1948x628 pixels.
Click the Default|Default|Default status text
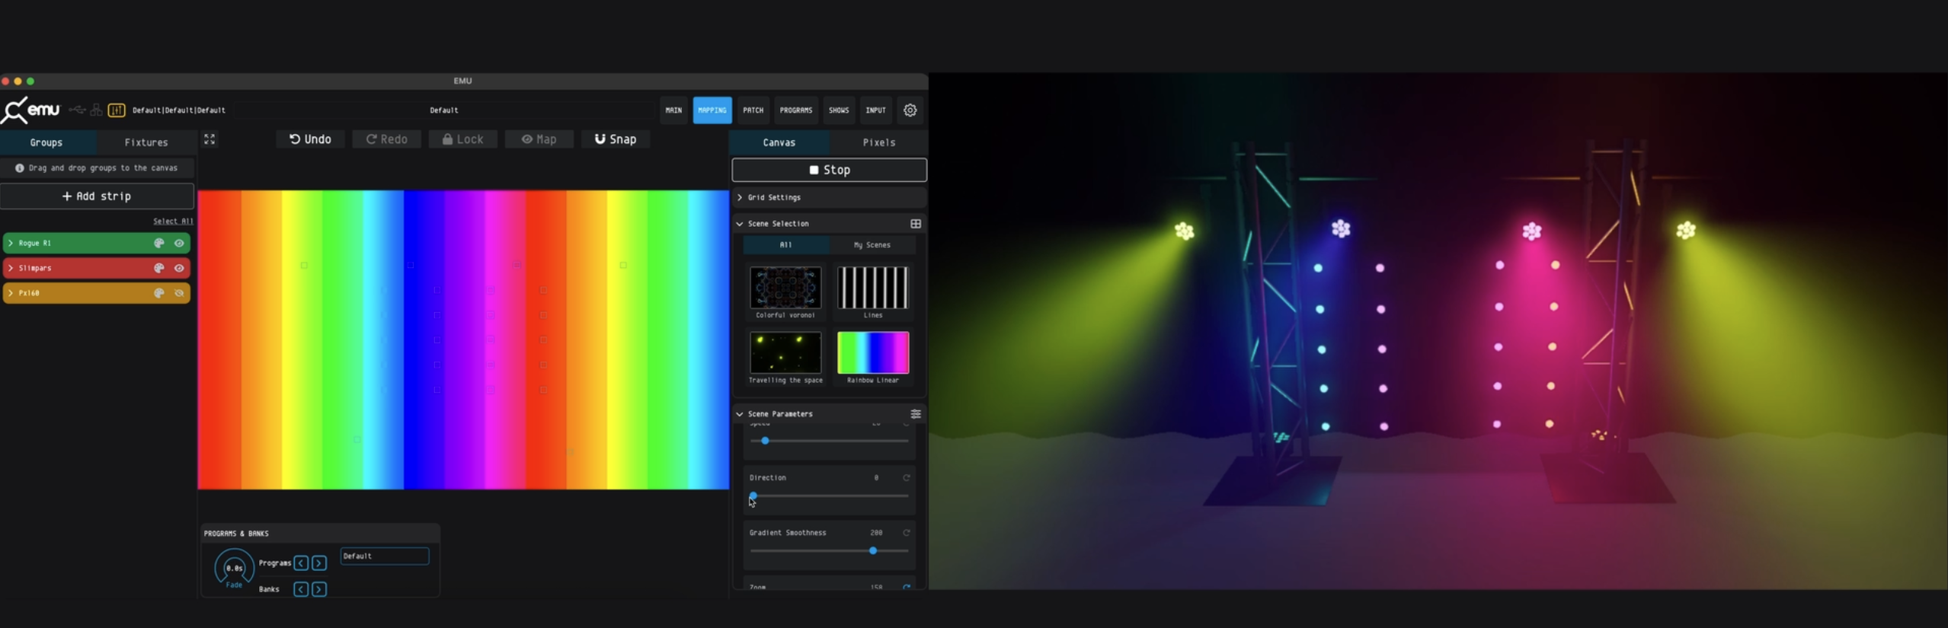179,110
